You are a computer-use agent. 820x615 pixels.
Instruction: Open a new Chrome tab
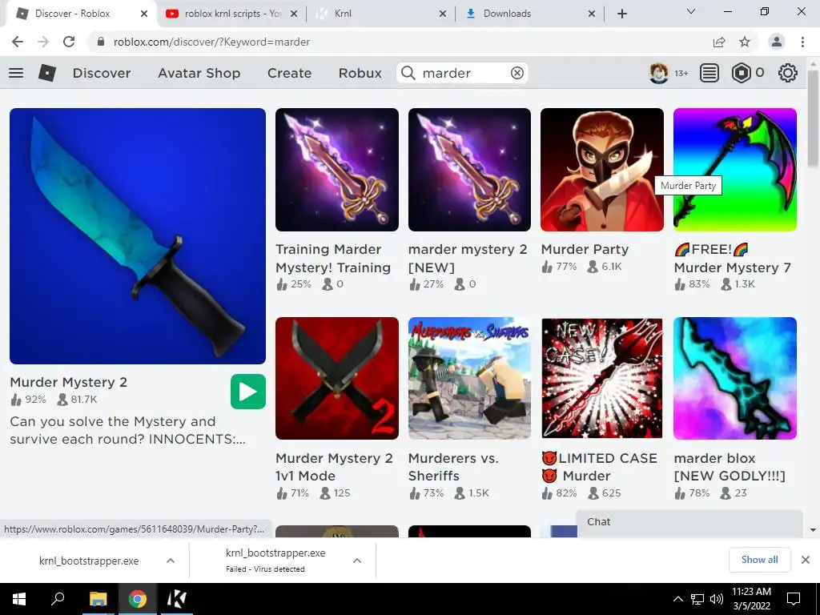pyautogui.click(x=621, y=14)
